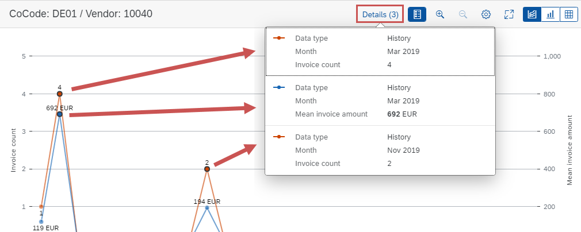Expand chart to full screen
The width and height of the screenshot is (581, 232).
pyautogui.click(x=509, y=14)
